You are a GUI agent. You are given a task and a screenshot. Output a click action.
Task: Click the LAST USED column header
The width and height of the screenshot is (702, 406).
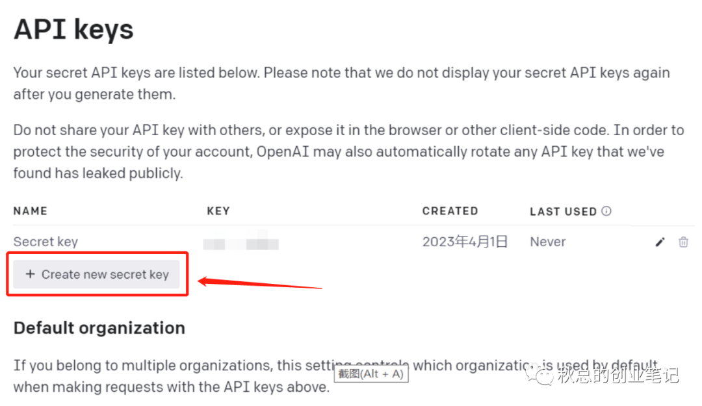click(x=563, y=211)
